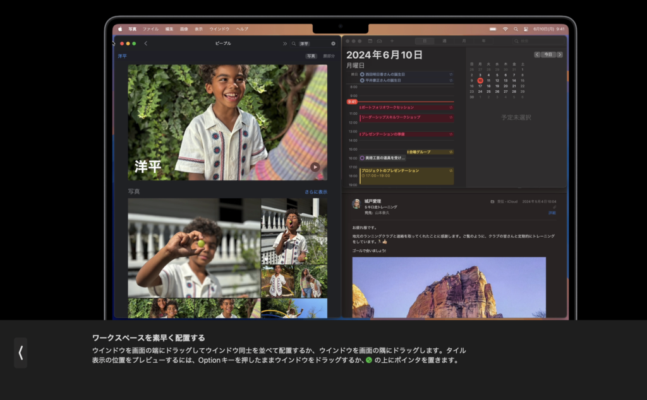The height and width of the screenshot is (400, 647).
Task: Click the さらに表示 link
Action: click(x=315, y=192)
